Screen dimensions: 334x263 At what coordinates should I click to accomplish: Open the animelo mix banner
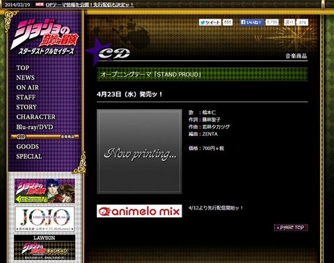click(x=139, y=211)
